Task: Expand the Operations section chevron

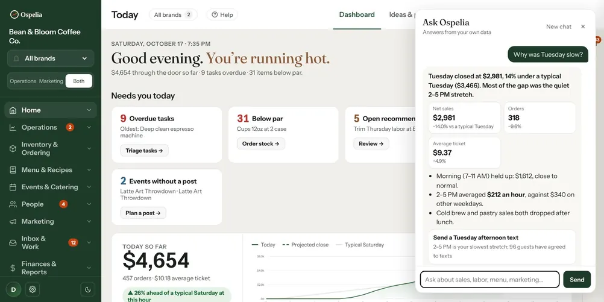Action: pos(89,128)
